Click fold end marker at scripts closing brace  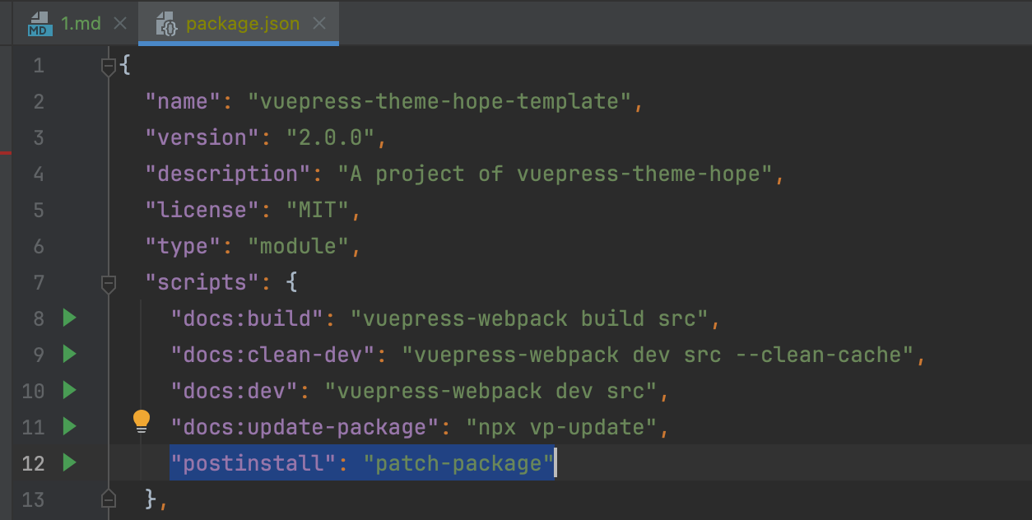click(108, 499)
